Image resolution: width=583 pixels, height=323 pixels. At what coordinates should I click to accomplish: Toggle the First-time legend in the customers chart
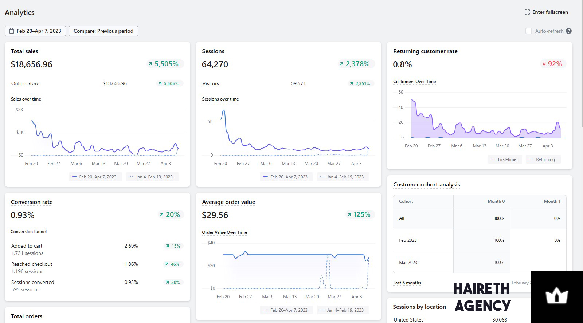click(505, 159)
